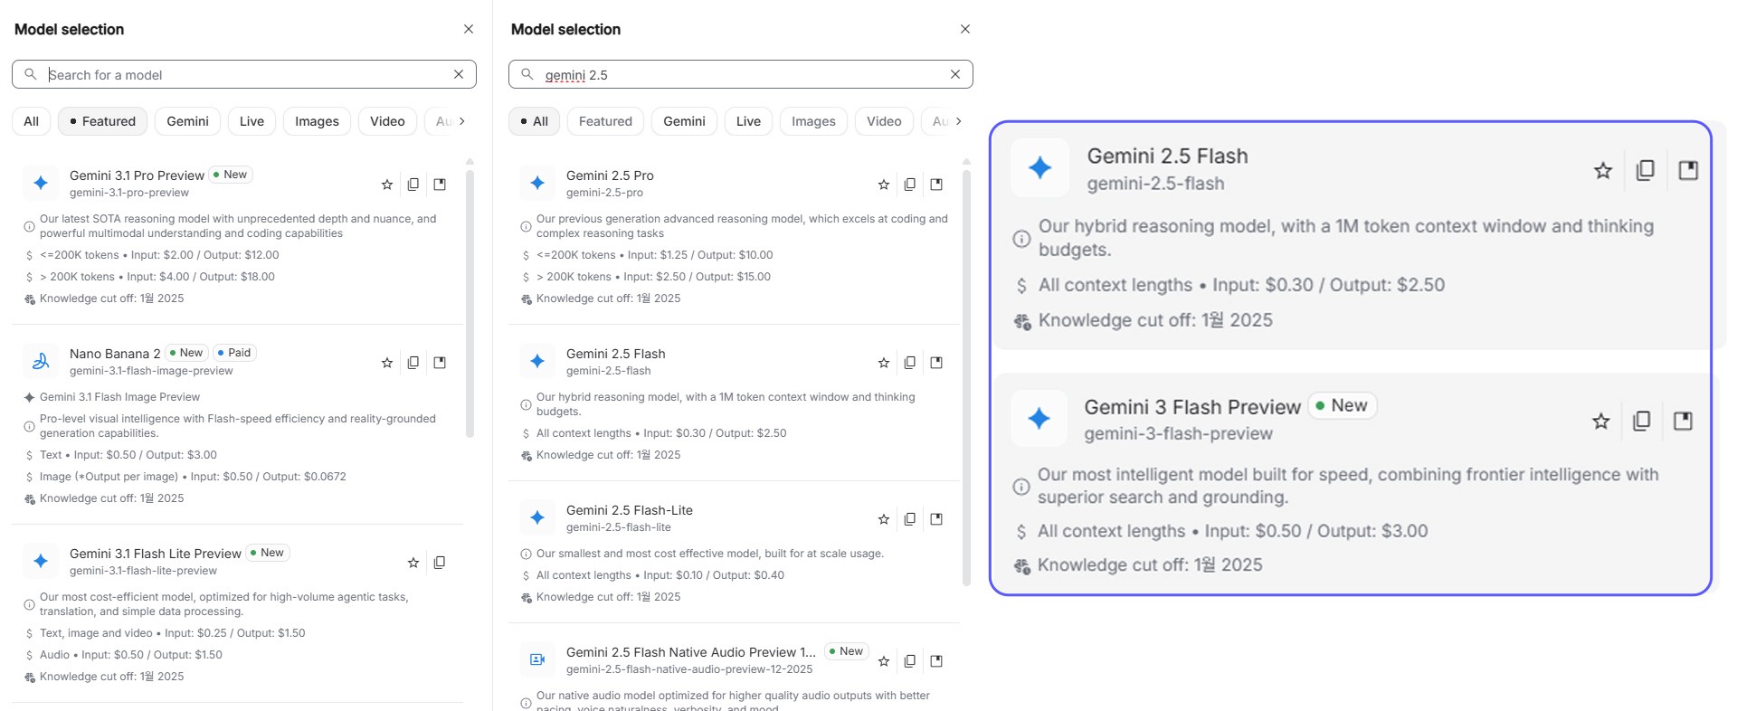This screenshot has height=711, width=1737.
Task: Choose Gemini 2.5 Pro model title
Action: pos(610,175)
